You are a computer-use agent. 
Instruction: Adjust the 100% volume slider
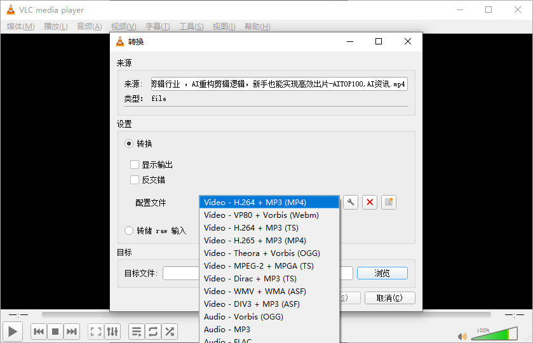494,334
